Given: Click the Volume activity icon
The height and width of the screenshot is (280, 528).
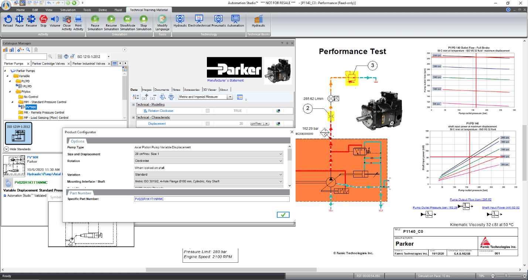Looking at the screenshot, I should pos(55,20).
